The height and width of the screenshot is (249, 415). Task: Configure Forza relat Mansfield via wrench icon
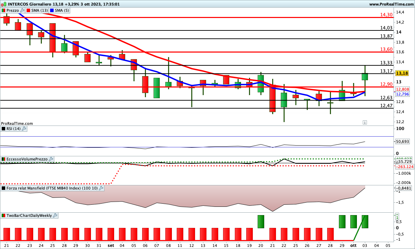click(101, 188)
